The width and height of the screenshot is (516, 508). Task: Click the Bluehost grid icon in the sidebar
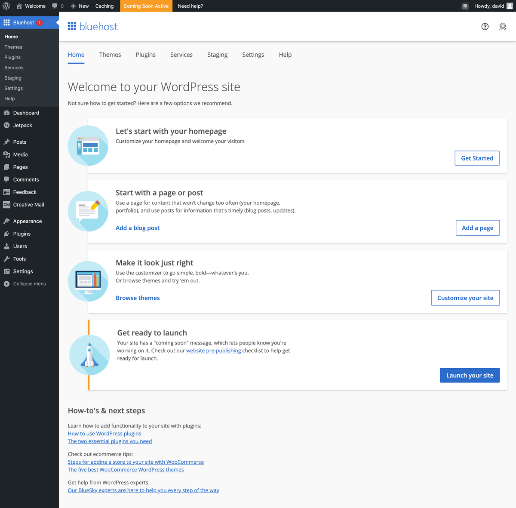pos(7,22)
